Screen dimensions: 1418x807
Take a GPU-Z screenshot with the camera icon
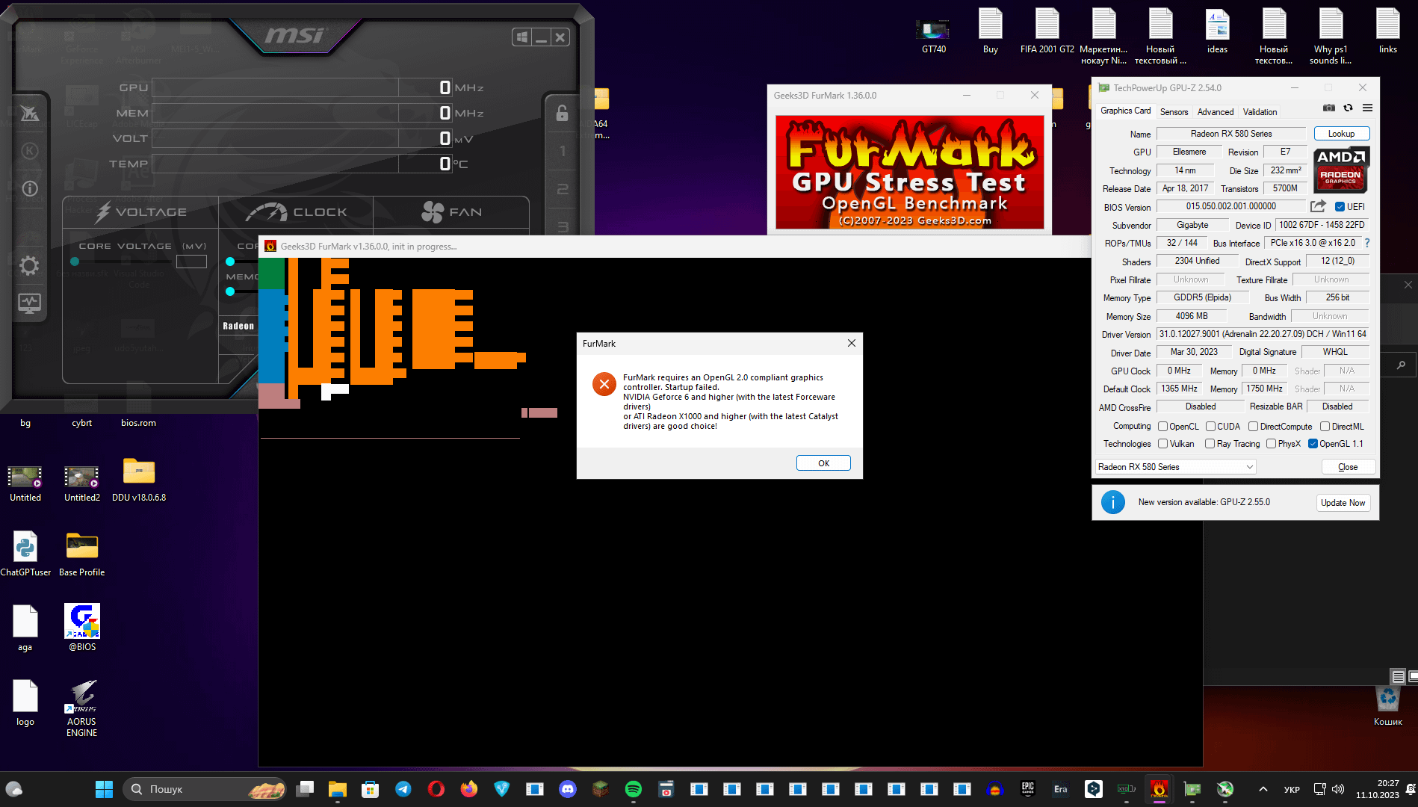tap(1329, 108)
